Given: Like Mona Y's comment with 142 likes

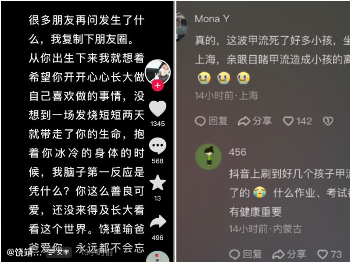Looking at the screenshot, I should click(297, 121).
